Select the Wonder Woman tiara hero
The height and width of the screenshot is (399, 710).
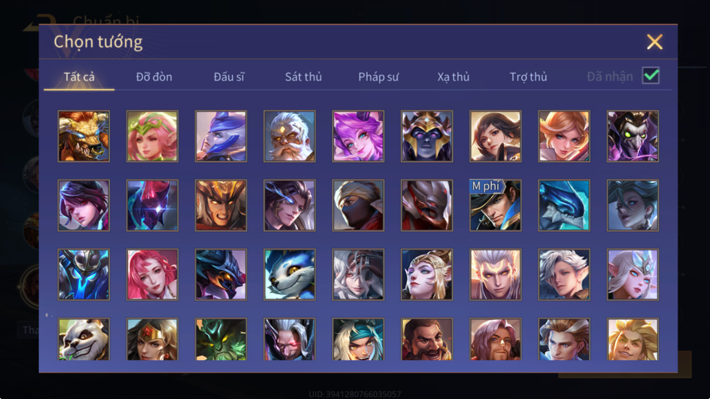point(152,340)
